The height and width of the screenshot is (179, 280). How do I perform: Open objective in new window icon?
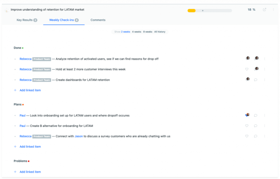tap(264, 9)
